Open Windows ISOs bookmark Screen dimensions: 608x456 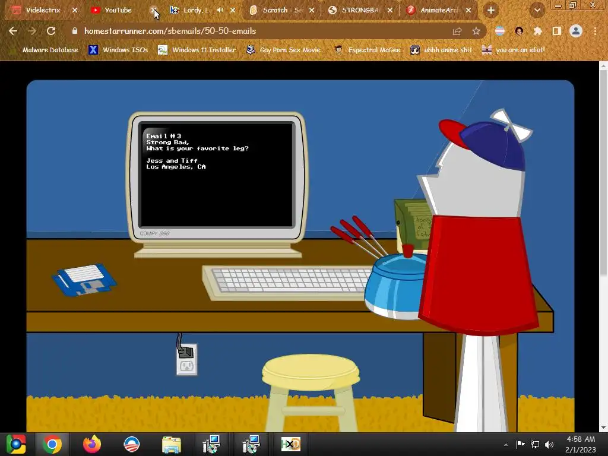coord(118,50)
